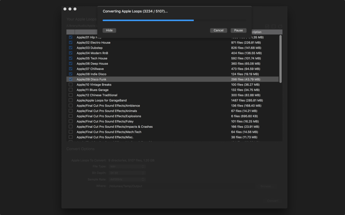The height and width of the screenshot is (215, 345).
Task: Select the Apple/07 Chillwave row name
Action: pos(90,69)
